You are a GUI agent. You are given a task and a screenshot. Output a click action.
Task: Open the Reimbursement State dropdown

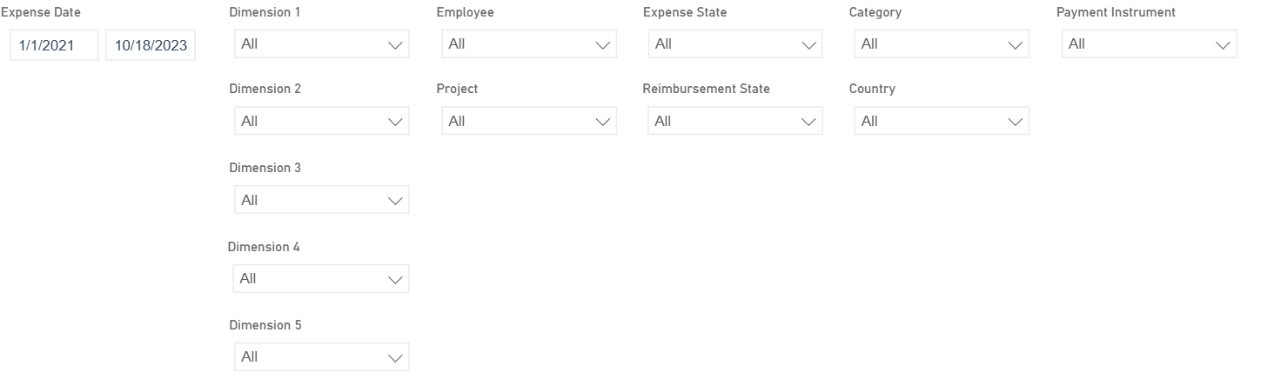[x=734, y=122]
